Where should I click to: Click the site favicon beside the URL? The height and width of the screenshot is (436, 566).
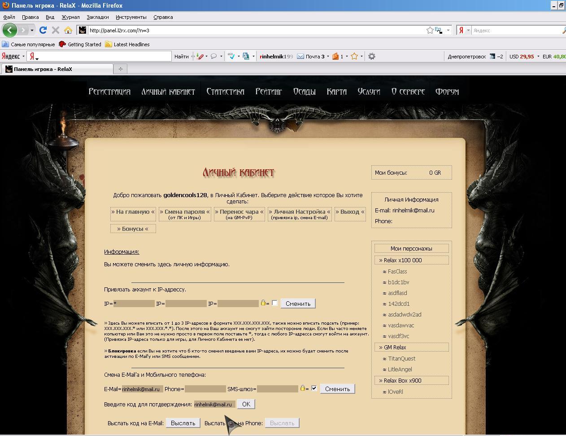(x=83, y=30)
